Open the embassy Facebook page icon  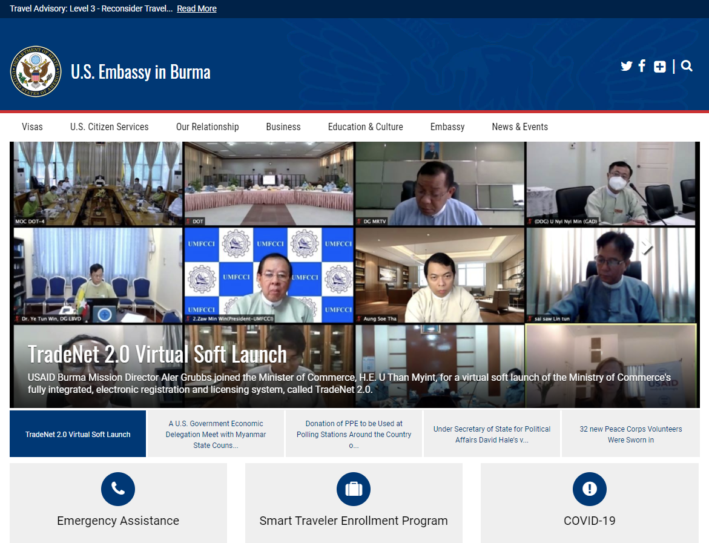click(642, 66)
